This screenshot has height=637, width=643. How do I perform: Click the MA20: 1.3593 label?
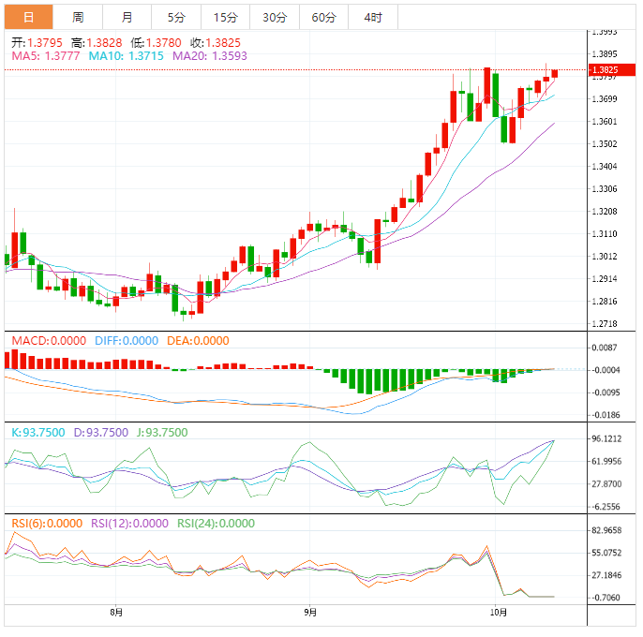click(210, 56)
